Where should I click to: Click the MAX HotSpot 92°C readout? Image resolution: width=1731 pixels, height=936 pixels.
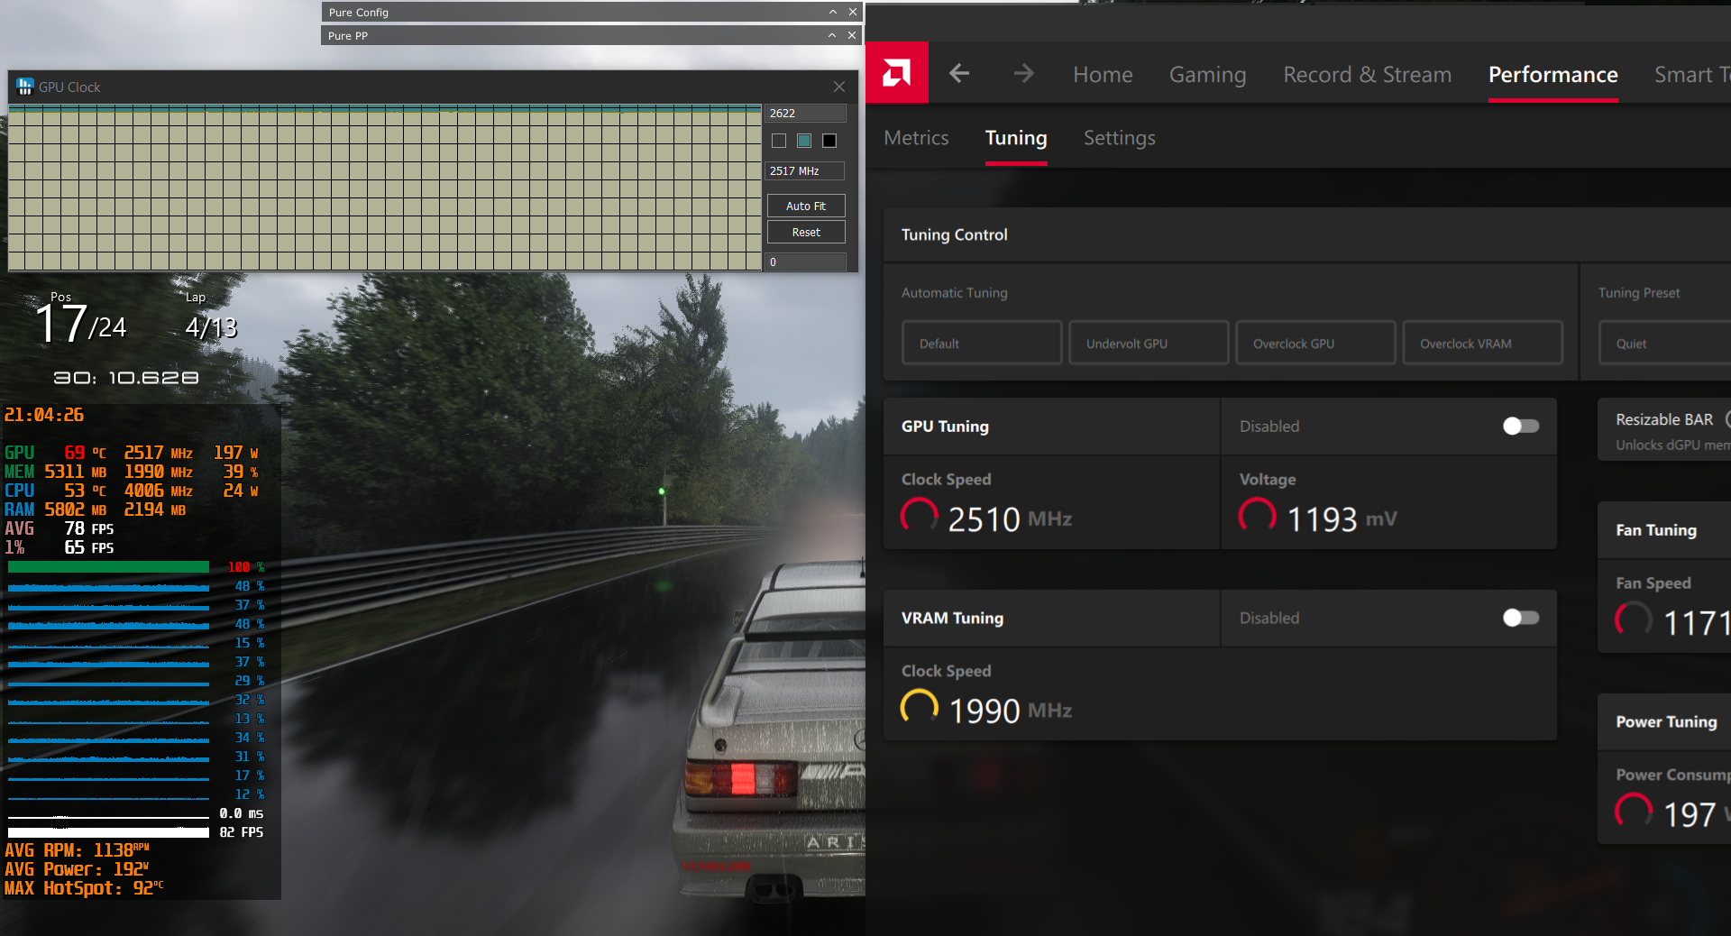point(84,888)
